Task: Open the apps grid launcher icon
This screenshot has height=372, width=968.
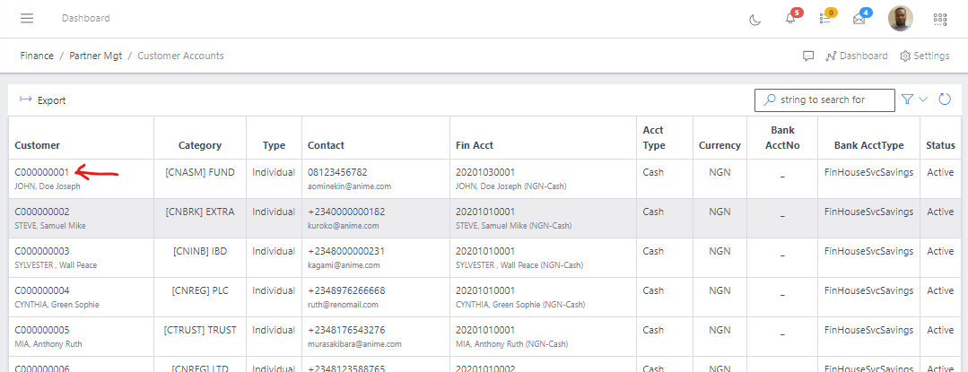Action: [x=939, y=19]
